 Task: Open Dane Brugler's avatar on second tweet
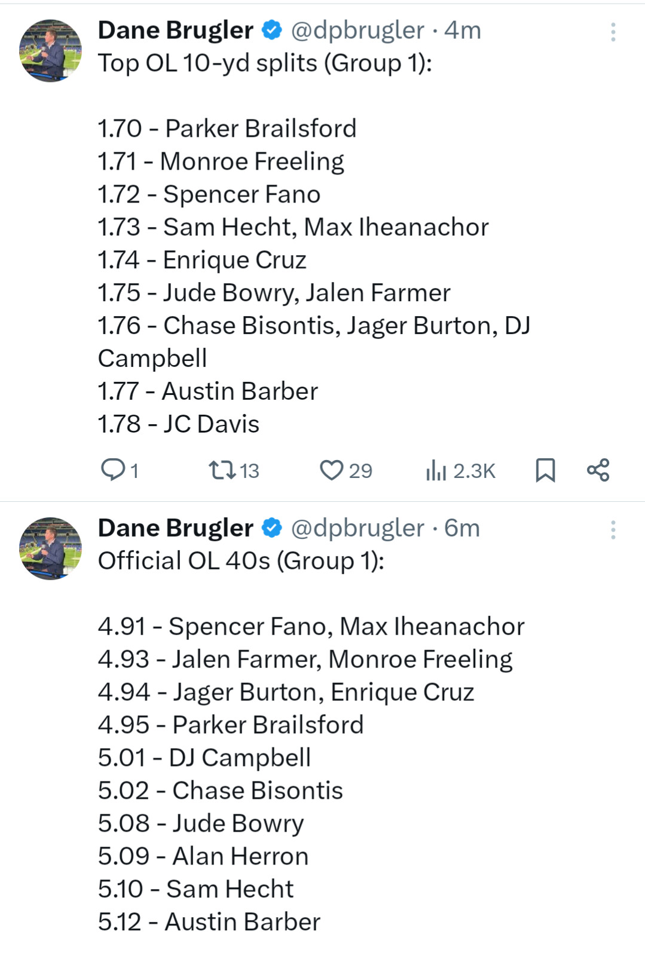click(50, 548)
